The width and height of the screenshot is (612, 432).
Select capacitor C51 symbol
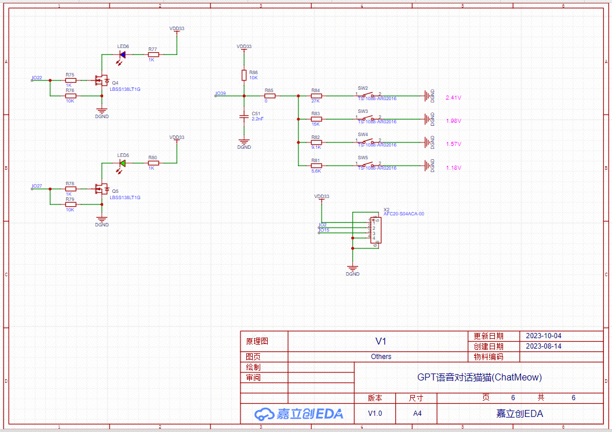[x=244, y=117]
